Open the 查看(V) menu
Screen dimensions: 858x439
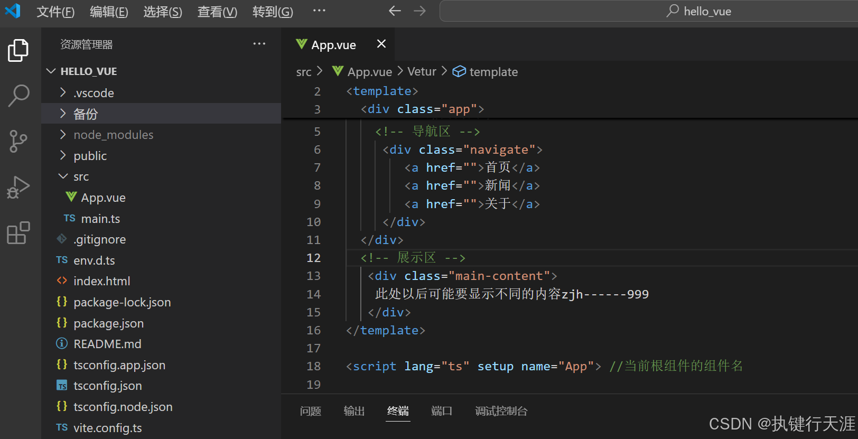click(217, 12)
